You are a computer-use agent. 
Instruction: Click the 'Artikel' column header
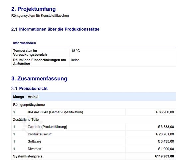pyautogui.click(x=33, y=97)
